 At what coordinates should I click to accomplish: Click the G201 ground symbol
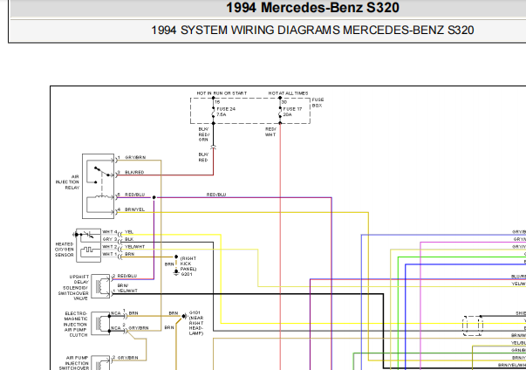point(176,273)
